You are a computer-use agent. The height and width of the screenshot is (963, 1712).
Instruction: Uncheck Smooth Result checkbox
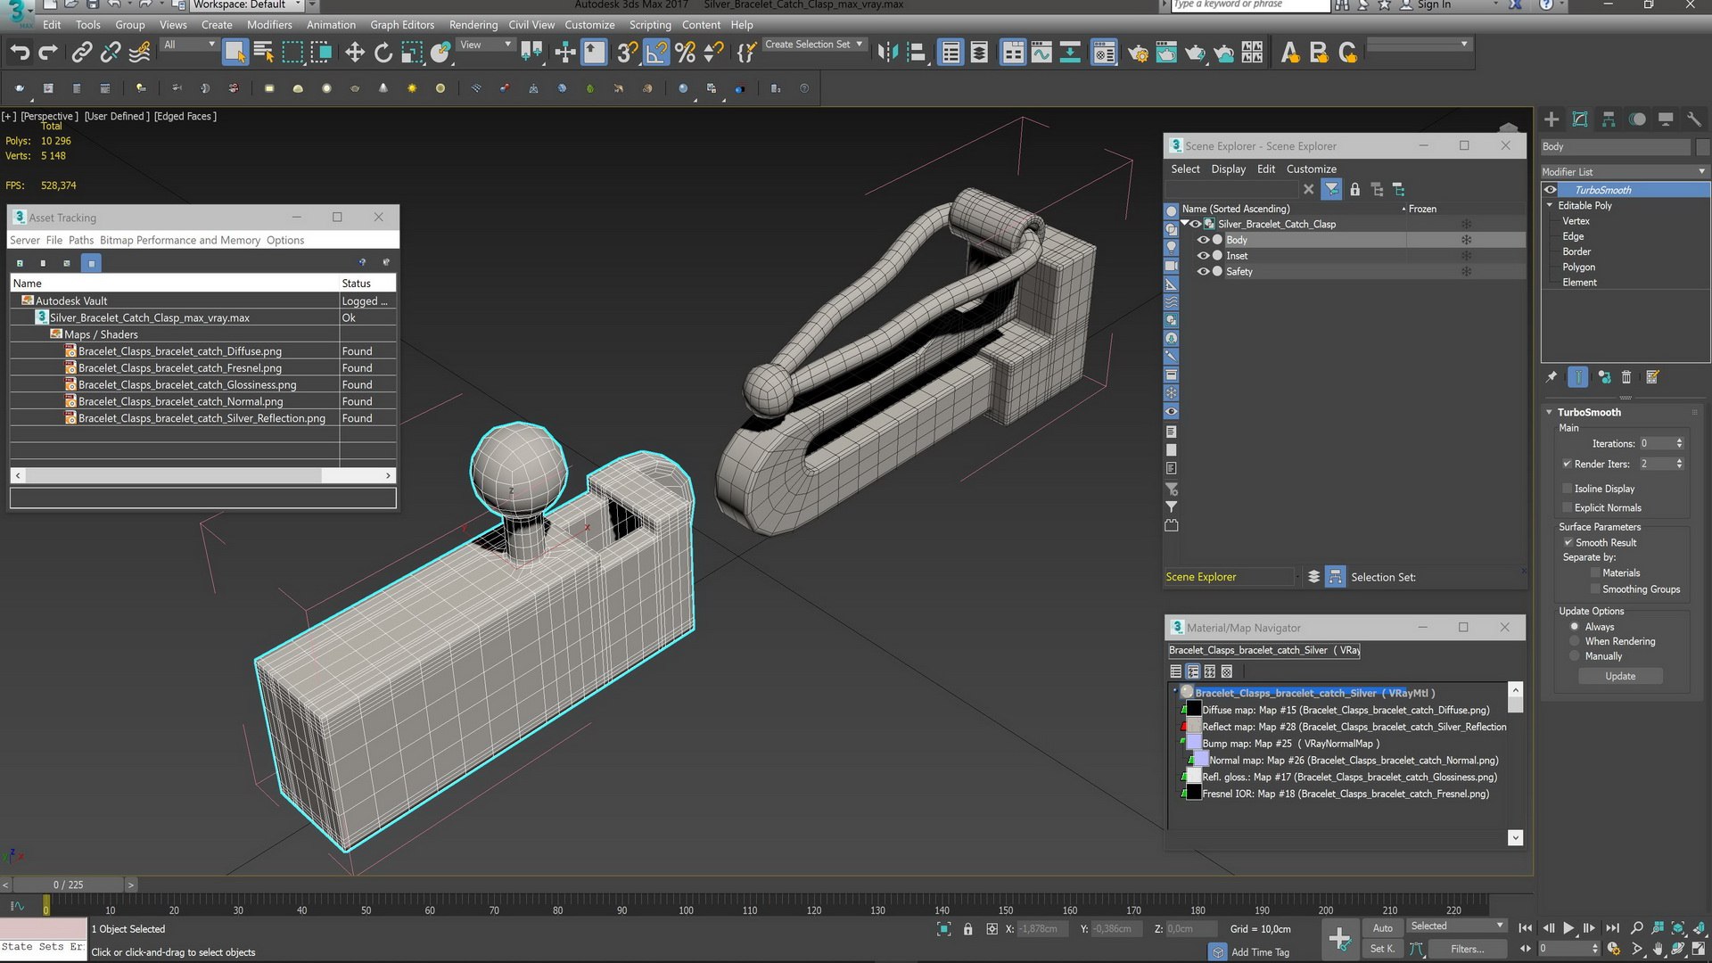pyautogui.click(x=1568, y=542)
